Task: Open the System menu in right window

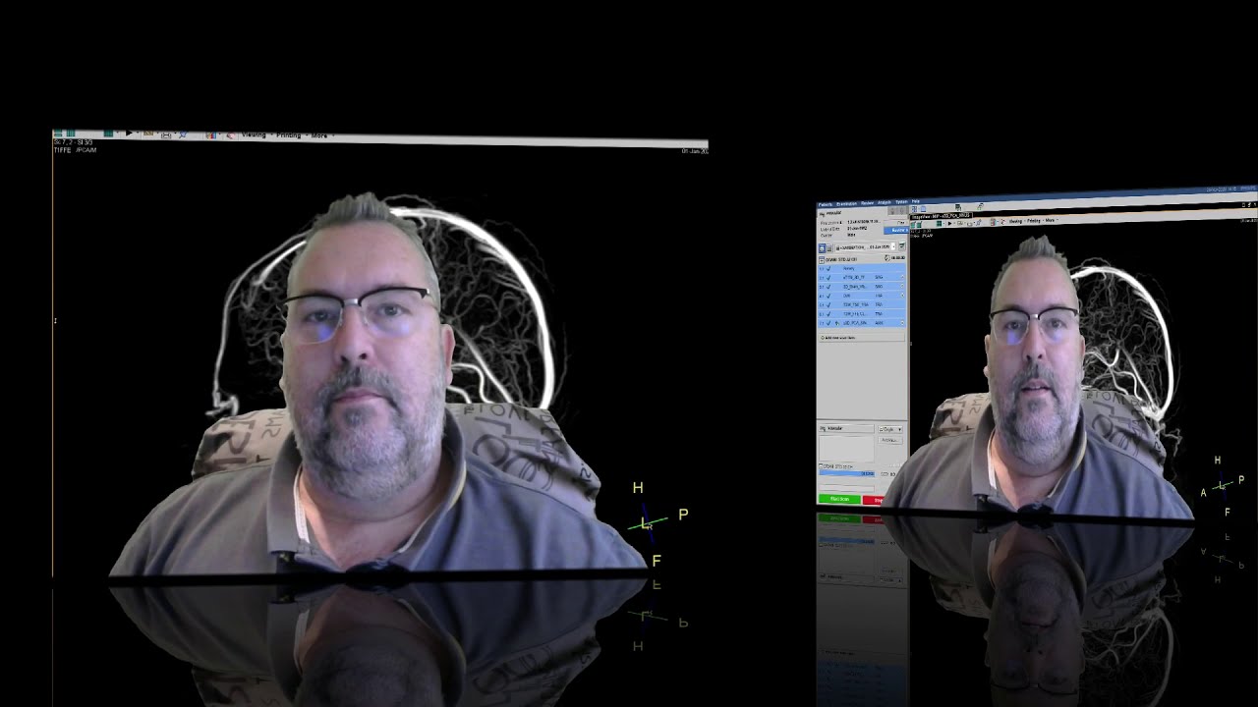Action: click(901, 202)
